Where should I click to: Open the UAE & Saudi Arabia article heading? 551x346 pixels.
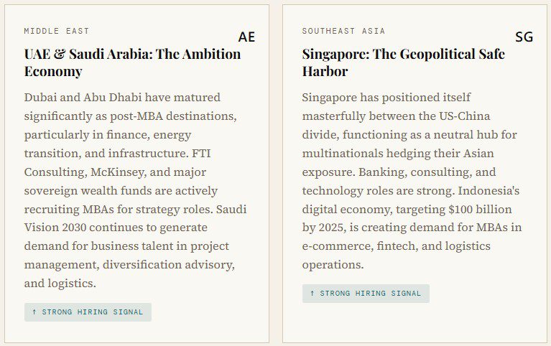pyautogui.click(x=132, y=62)
